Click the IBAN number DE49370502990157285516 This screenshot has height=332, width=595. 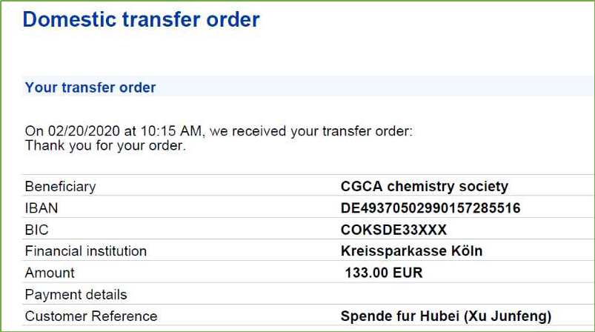431,208
